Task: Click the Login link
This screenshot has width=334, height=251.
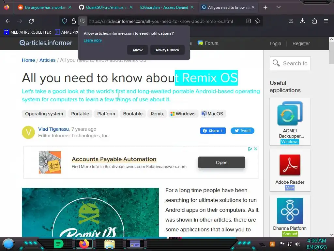Action: point(275,43)
